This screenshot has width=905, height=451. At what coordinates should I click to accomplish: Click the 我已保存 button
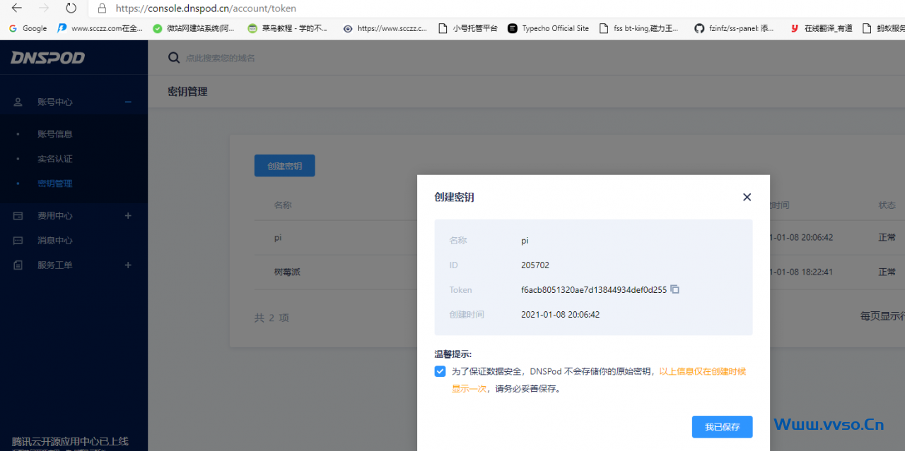(x=722, y=427)
